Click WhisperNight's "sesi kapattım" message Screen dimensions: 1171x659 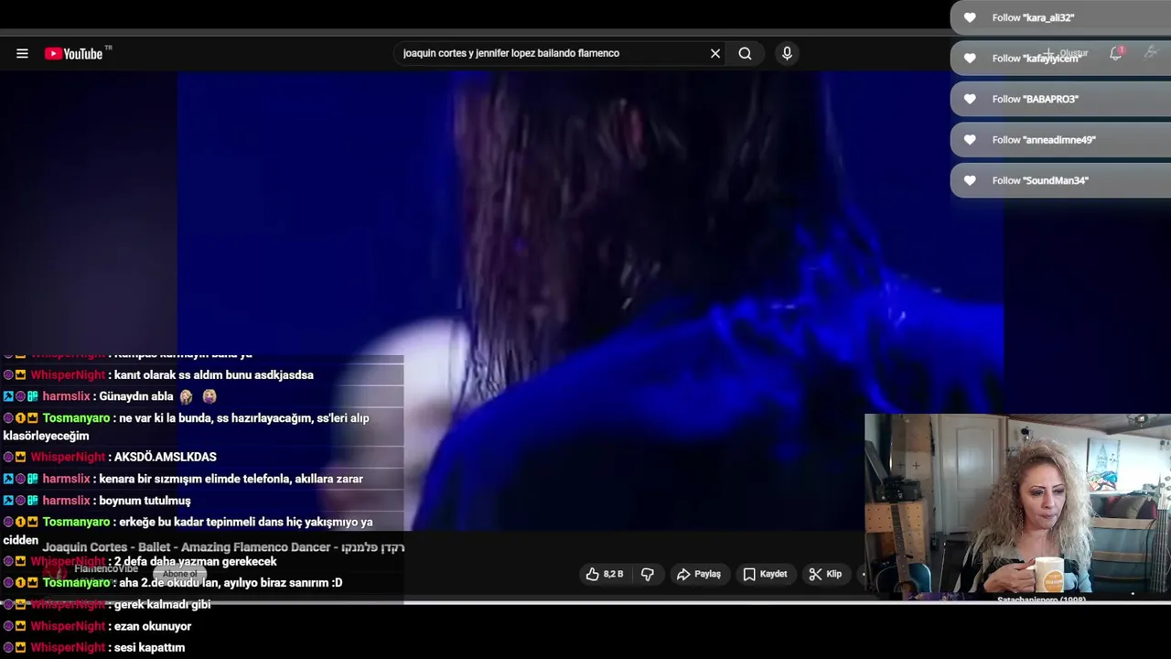pos(93,647)
